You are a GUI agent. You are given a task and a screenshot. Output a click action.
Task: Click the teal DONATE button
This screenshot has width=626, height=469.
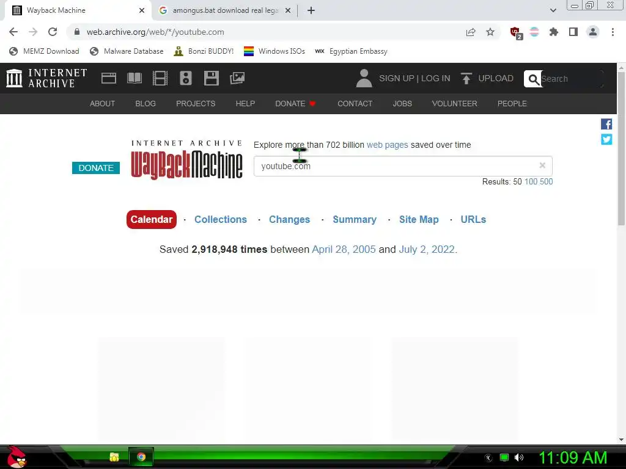pyautogui.click(x=96, y=168)
